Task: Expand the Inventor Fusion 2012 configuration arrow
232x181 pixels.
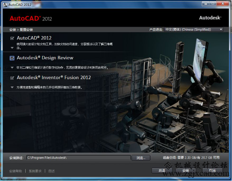Action: (12, 87)
